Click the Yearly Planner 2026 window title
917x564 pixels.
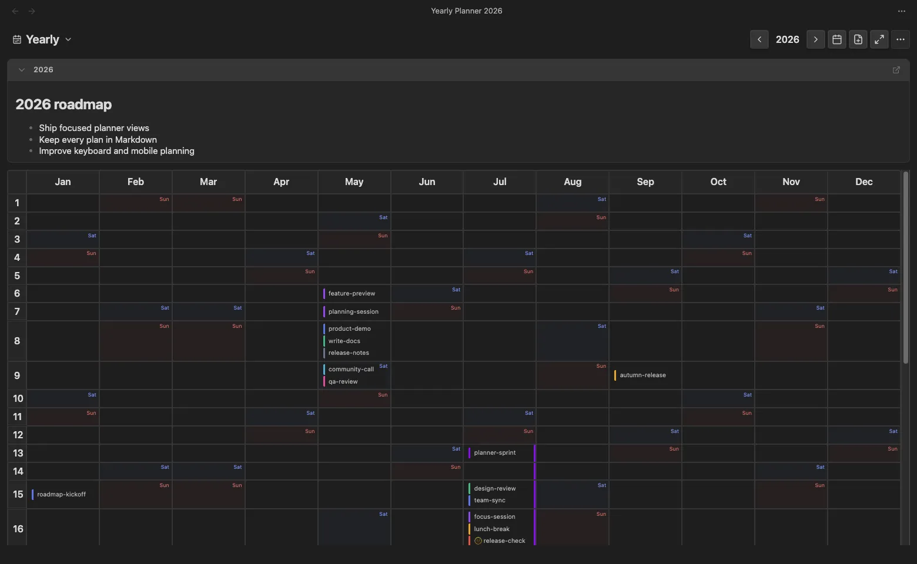coord(467,11)
